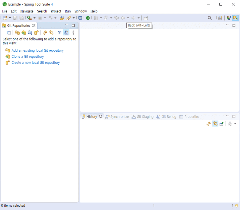The image size is (240, 210).
Task: Click the New wizard toolbar icon
Action: click(x=5, y=18)
